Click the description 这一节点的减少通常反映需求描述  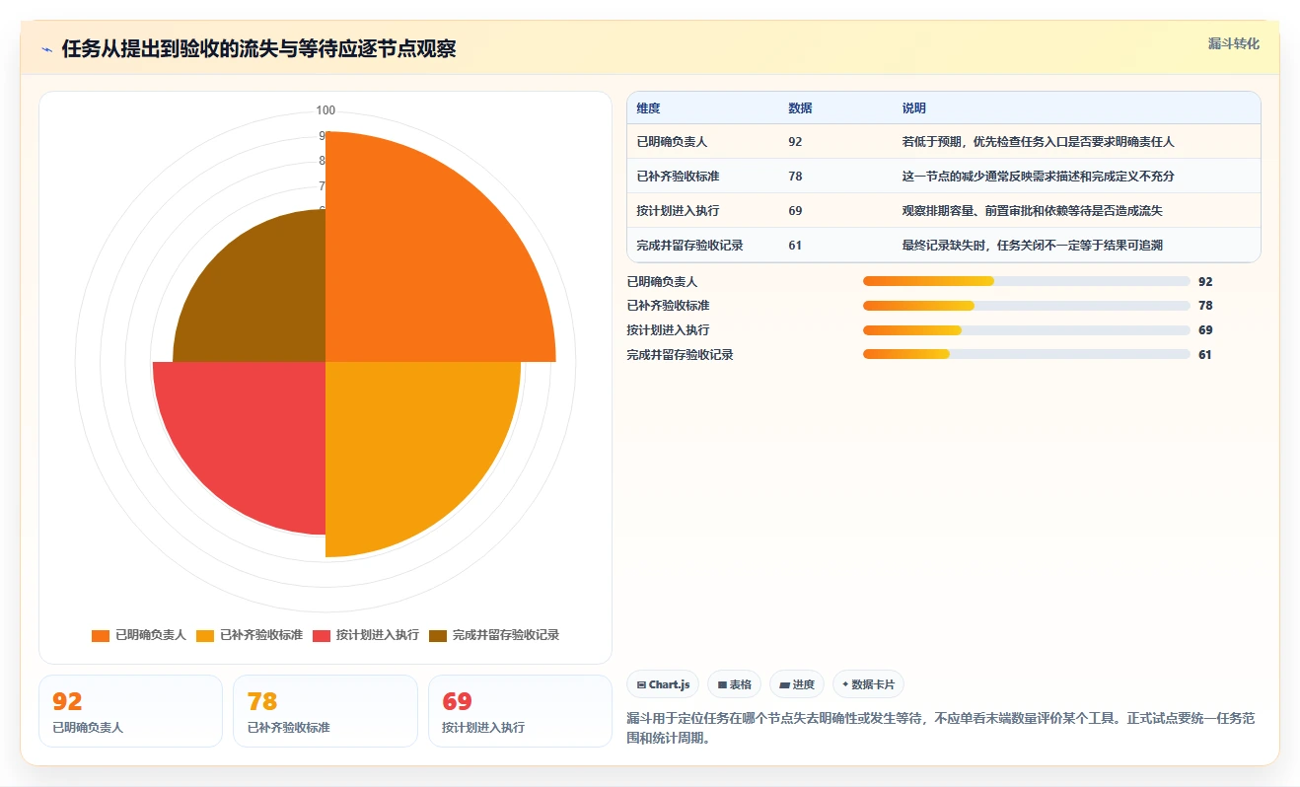(1039, 177)
